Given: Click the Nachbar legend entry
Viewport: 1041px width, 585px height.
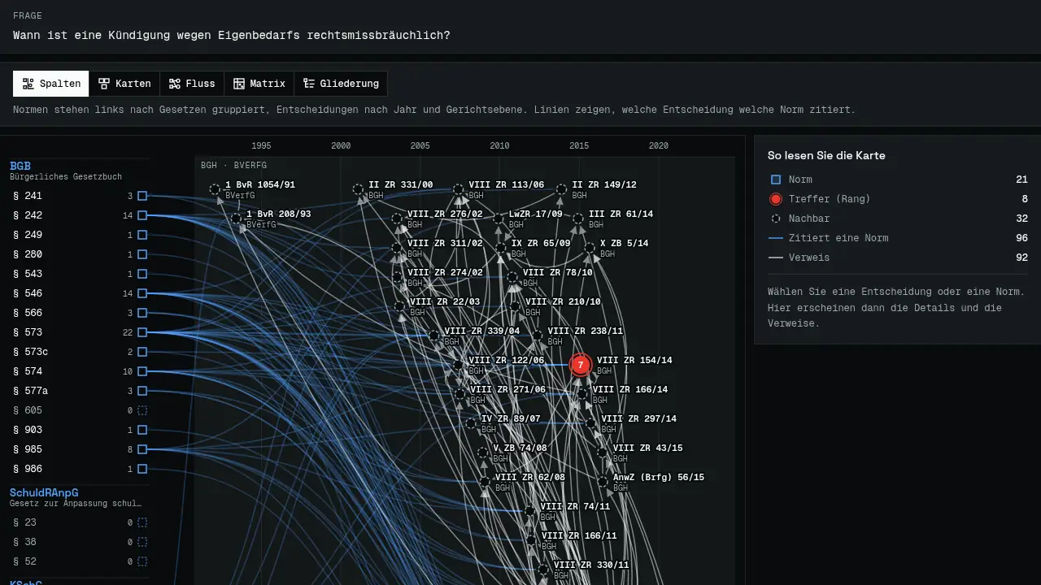Looking at the screenshot, I should coord(898,219).
